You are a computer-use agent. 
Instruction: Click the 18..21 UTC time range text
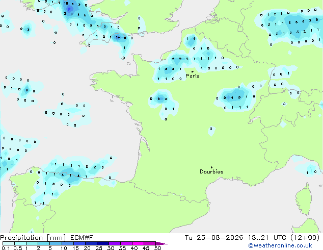click(x=267, y=238)
